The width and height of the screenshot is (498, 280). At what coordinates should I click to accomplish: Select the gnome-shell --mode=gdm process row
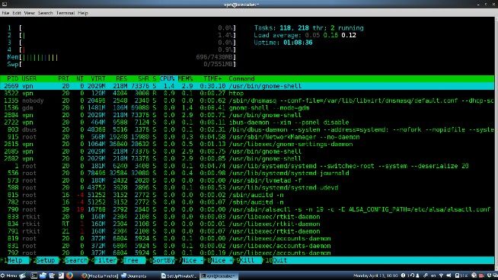247,108
